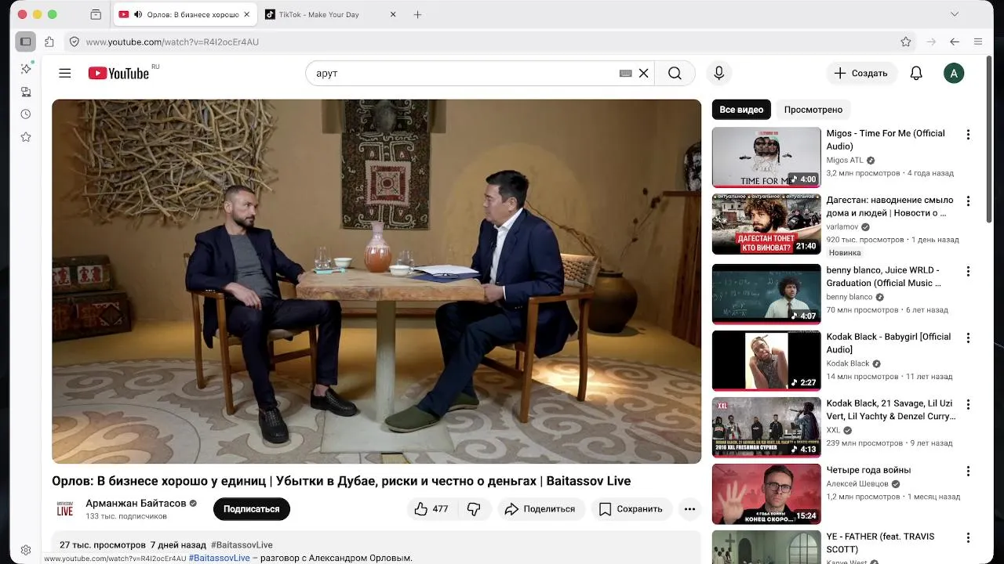Open the page actions icon beside address bar
This screenshot has width=1004, height=564.
pyautogui.click(x=49, y=42)
